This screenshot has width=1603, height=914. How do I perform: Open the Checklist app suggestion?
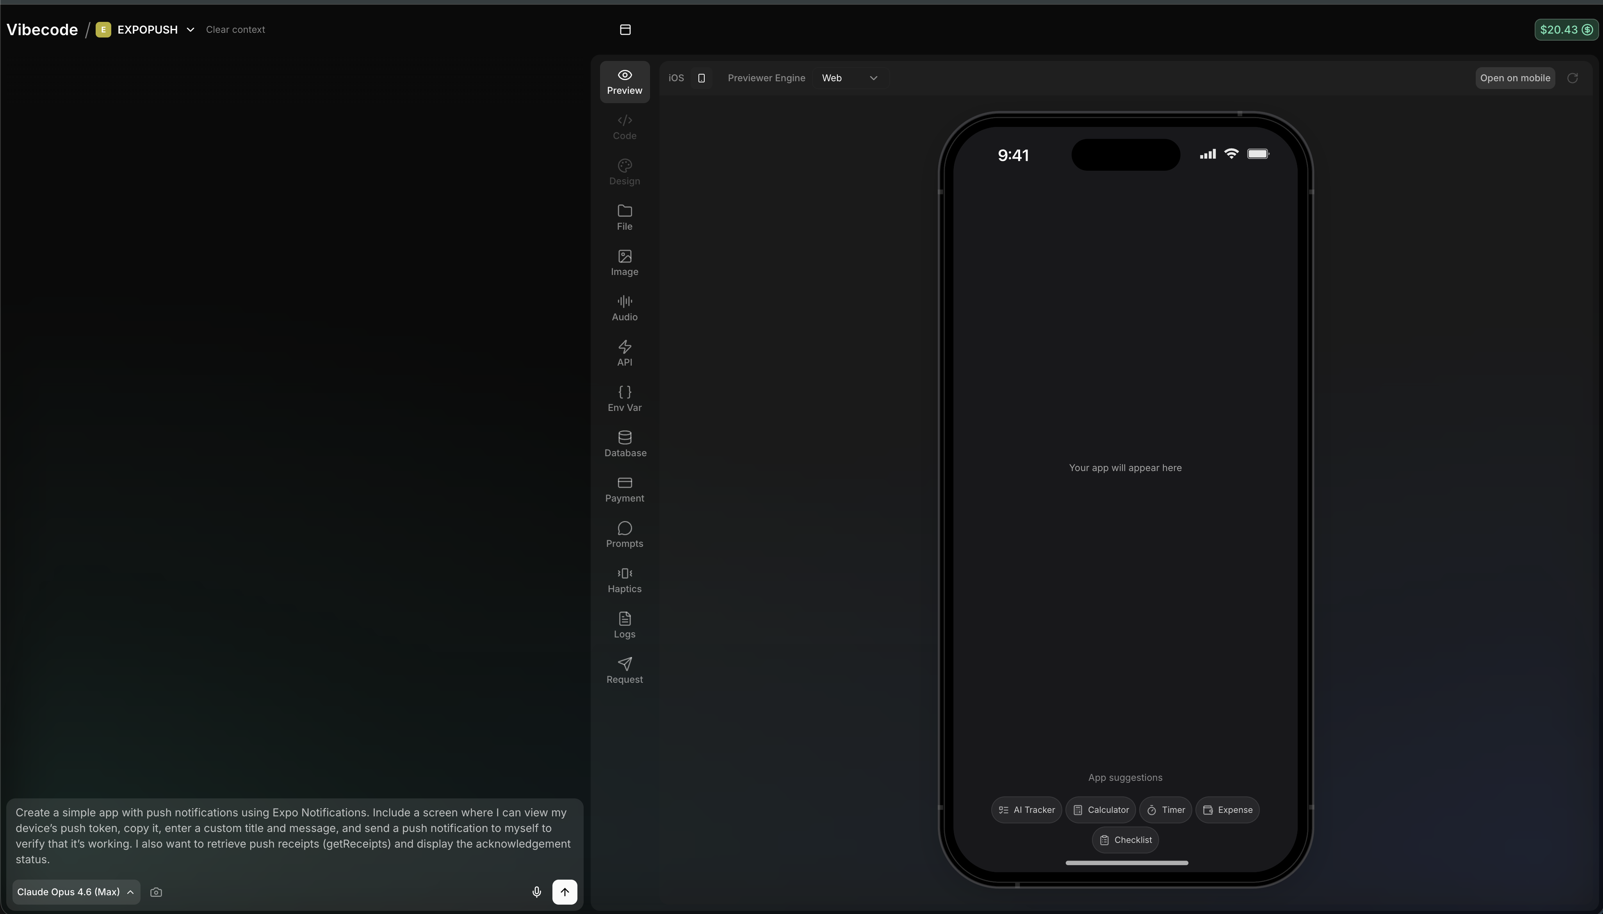[1125, 839]
